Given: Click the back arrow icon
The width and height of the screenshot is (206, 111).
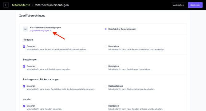Looking at the screenshot, I should click(x=6, y=5).
